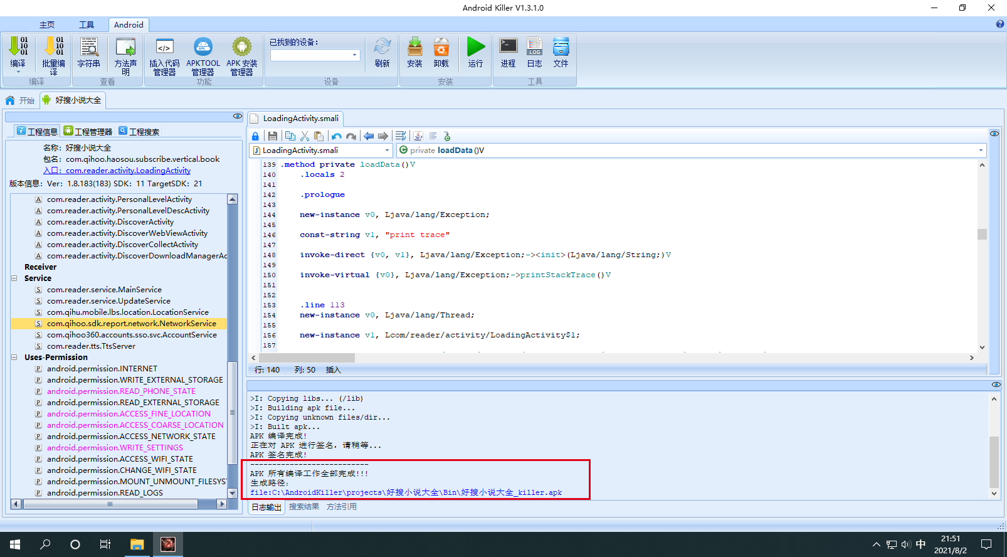Toggle the eye icon of left project panel
This screenshot has width=1007, height=557.
click(238, 117)
